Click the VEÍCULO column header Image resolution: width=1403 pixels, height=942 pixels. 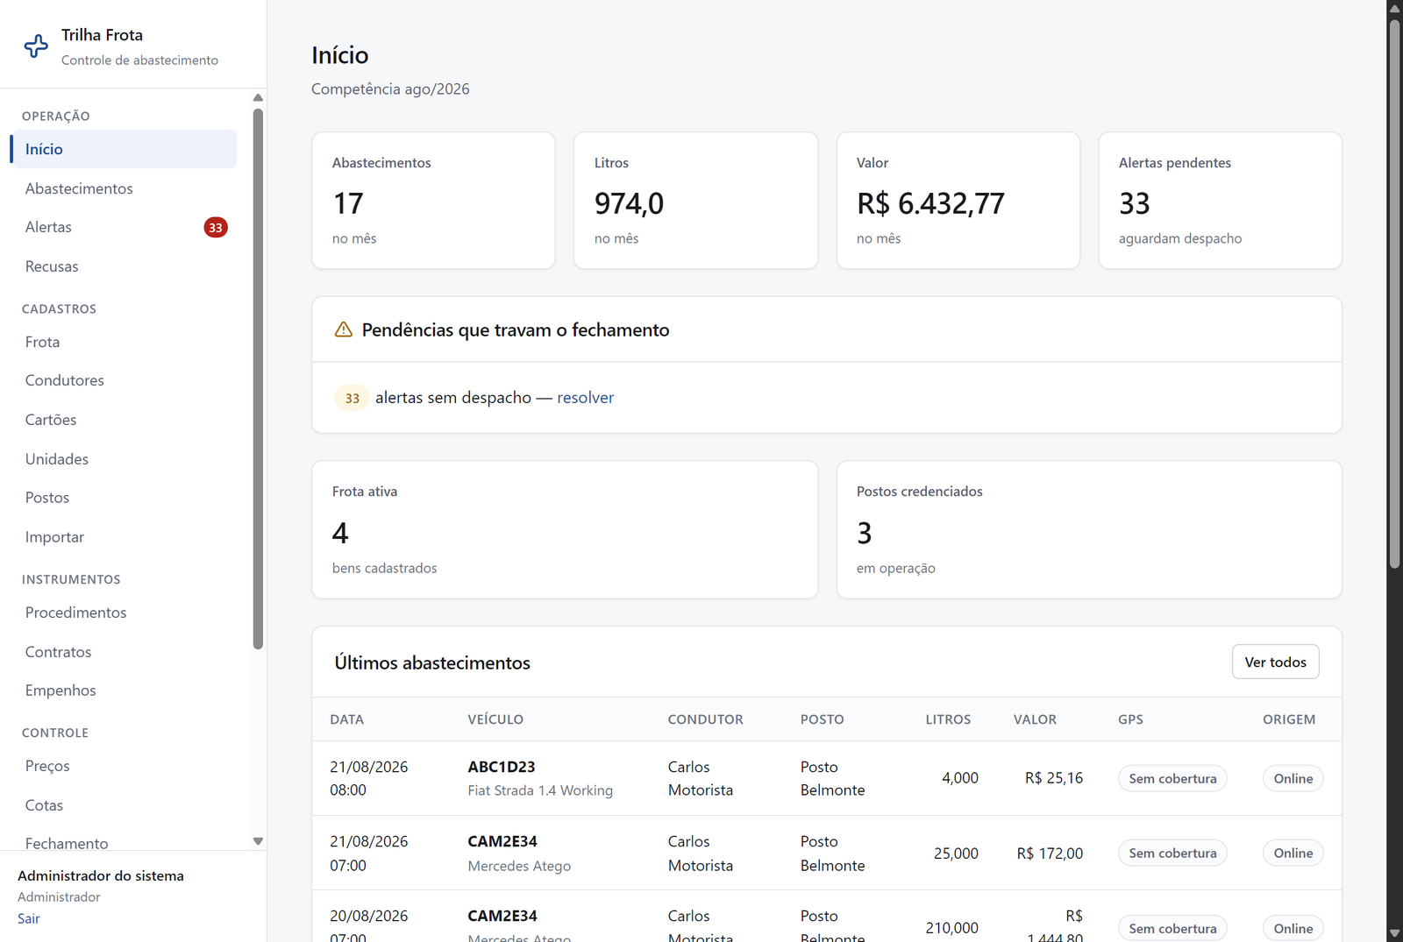tap(495, 719)
